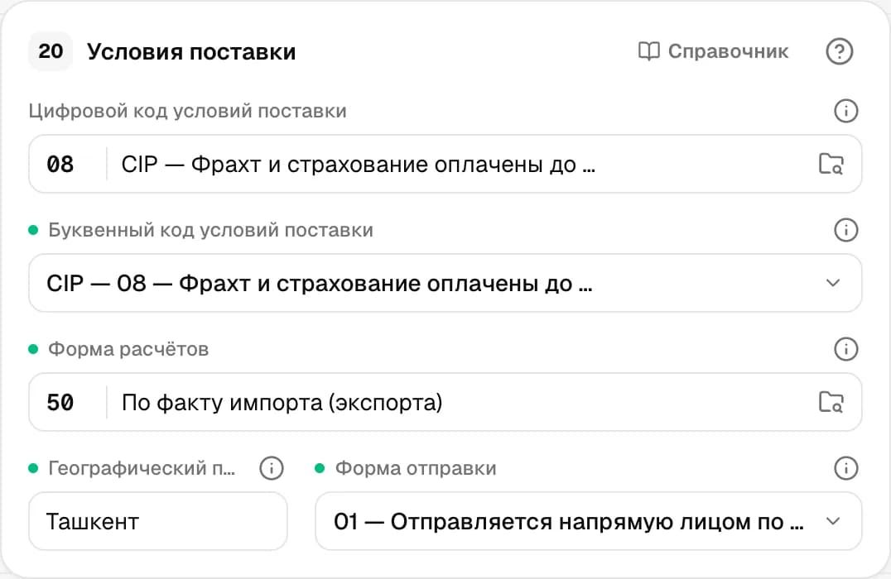Click the label Форма расчётов
Screen dimensions: 891x579
point(128,348)
